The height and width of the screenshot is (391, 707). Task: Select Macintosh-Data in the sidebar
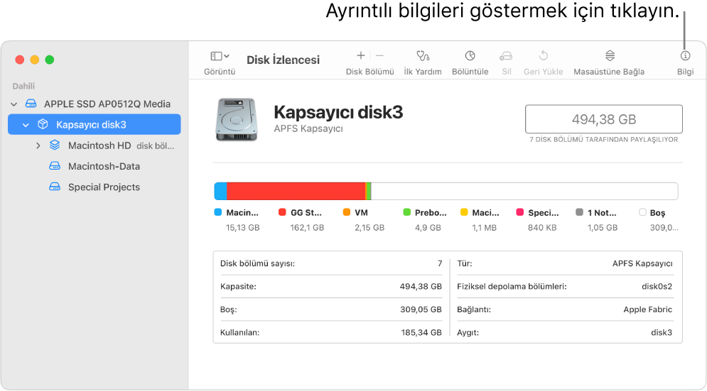(x=104, y=166)
